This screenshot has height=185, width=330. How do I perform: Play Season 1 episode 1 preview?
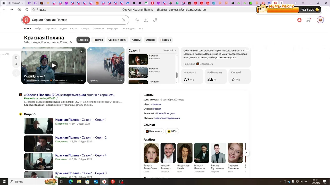54,65
